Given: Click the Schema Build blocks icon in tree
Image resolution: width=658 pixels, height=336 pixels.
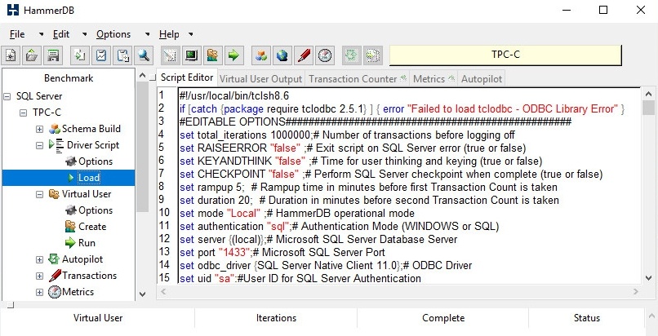Looking at the screenshot, I should [x=55, y=129].
